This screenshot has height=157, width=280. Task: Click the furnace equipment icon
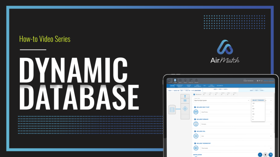195,124
